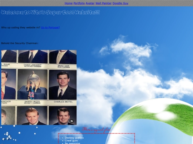Click the Security Chairman yearbook image
This screenshot has width=193, height=144.
[x=39, y=87]
